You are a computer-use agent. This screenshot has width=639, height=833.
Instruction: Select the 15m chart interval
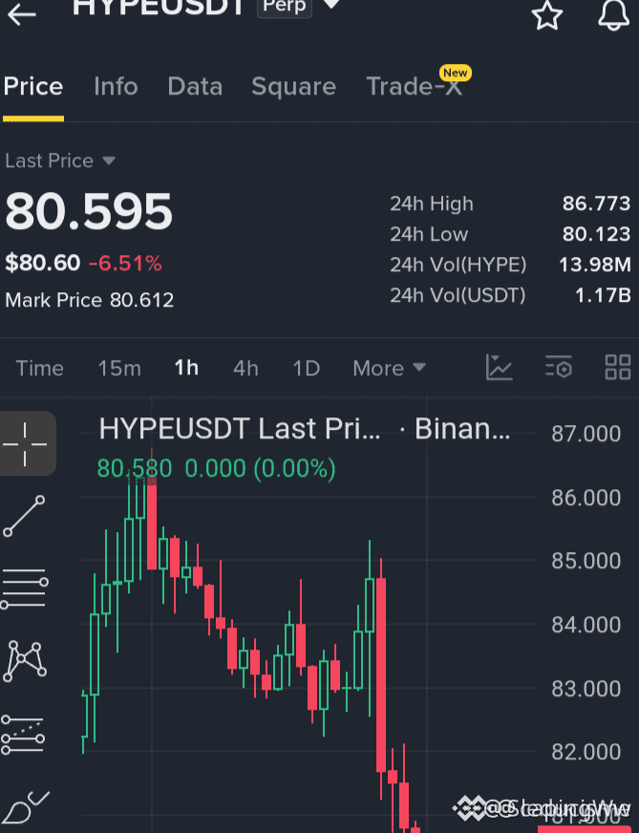pyautogui.click(x=119, y=368)
